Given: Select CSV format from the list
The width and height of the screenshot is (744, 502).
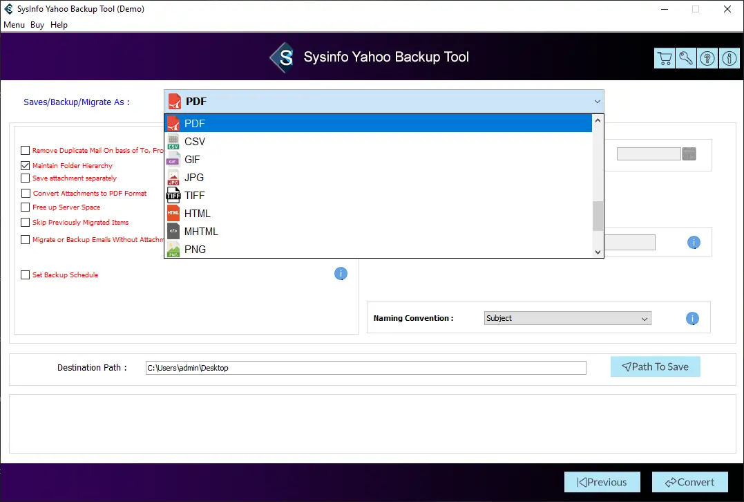Looking at the screenshot, I should coord(195,142).
